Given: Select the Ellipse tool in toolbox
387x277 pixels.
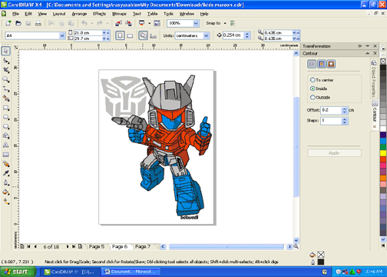Looking at the screenshot, I should pyautogui.click(x=6, y=117).
